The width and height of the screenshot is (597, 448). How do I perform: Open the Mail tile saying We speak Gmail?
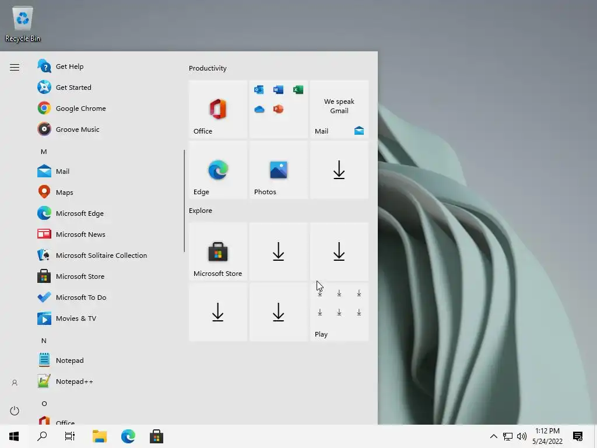coord(339,109)
